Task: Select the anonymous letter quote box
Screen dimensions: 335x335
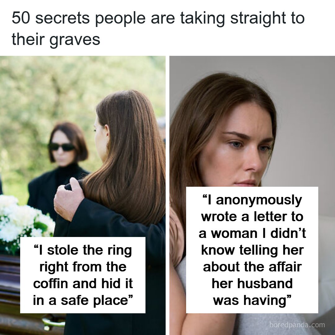Action: 252,250
